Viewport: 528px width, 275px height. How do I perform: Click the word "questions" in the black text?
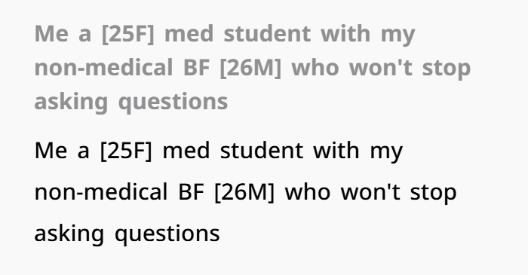167,234
